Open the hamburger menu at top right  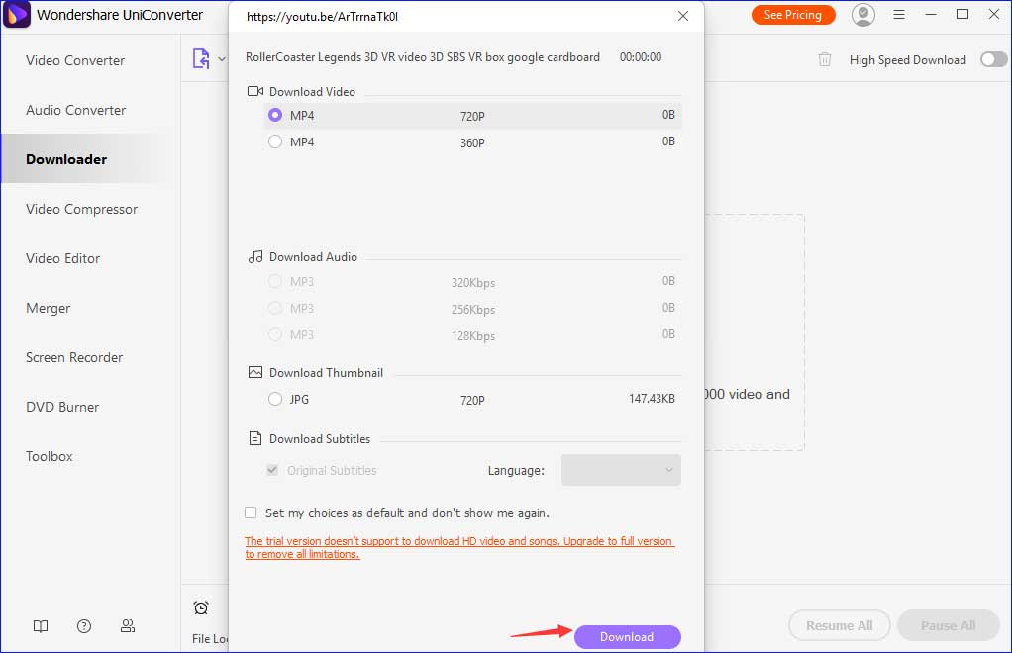pos(899,15)
